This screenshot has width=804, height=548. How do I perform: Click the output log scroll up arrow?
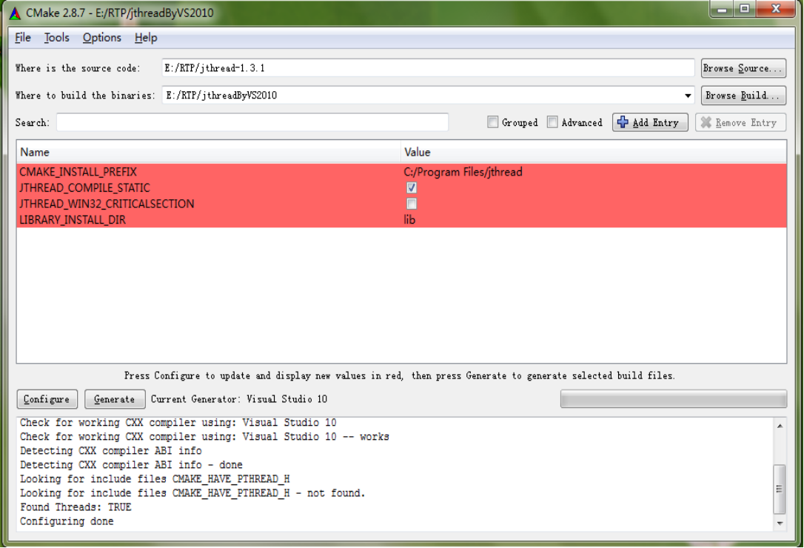pyautogui.click(x=780, y=426)
